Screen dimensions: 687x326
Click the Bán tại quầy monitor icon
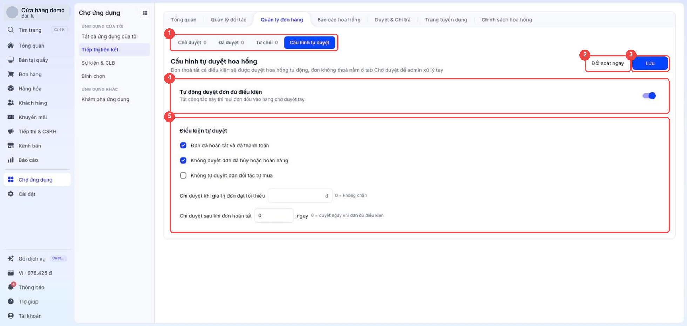pyautogui.click(x=11, y=60)
